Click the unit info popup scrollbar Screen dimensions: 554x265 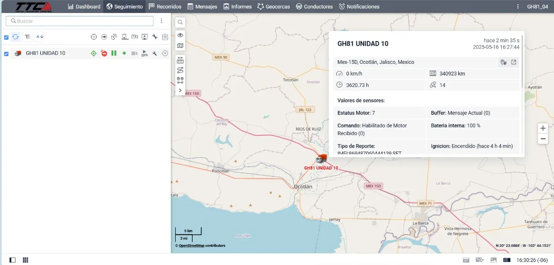point(522,60)
